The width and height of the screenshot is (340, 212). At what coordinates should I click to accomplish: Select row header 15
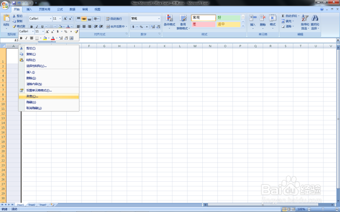tap(3, 128)
